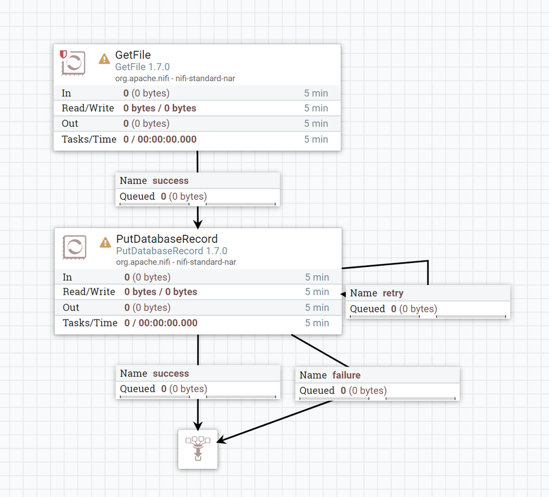Viewport: 549px width, 497px height.
Task: Select the failure connection label
Action: (378, 383)
